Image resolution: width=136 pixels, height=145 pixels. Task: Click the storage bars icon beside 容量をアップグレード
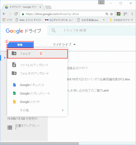(x=10, y=127)
